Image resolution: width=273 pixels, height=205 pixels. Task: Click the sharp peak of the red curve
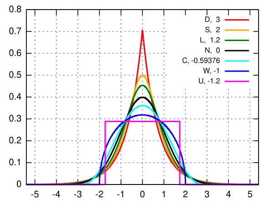click(142, 31)
